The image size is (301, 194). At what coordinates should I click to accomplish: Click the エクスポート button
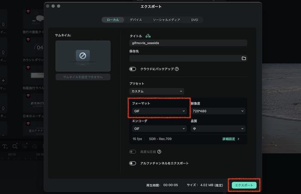click(244, 185)
